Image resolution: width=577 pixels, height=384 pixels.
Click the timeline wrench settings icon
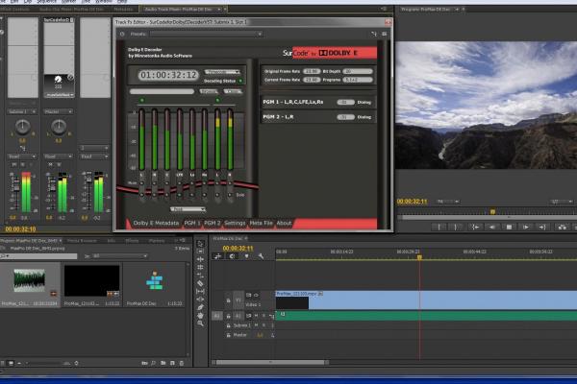261,256
